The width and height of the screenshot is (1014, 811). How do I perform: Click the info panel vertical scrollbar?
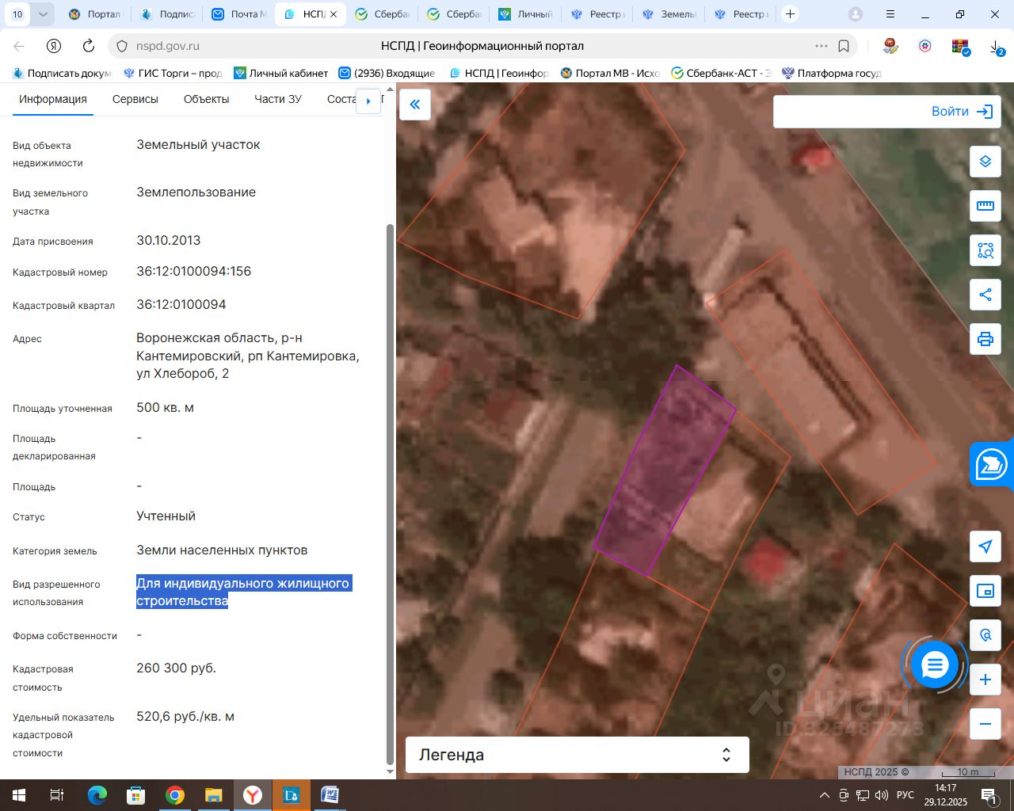[x=389, y=493]
